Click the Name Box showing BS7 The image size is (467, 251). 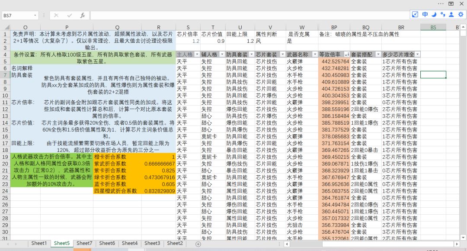pyautogui.click(x=17, y=15)
